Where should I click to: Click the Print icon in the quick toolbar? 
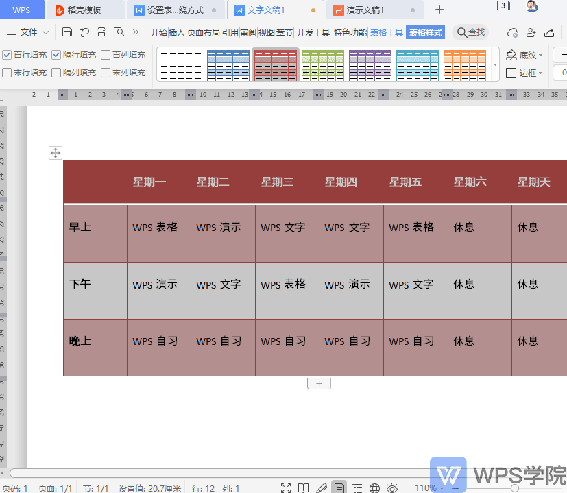pos(101,32)
